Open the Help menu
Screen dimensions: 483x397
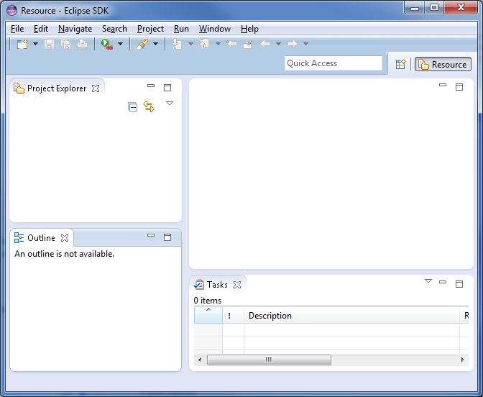(x=249, y=29)
